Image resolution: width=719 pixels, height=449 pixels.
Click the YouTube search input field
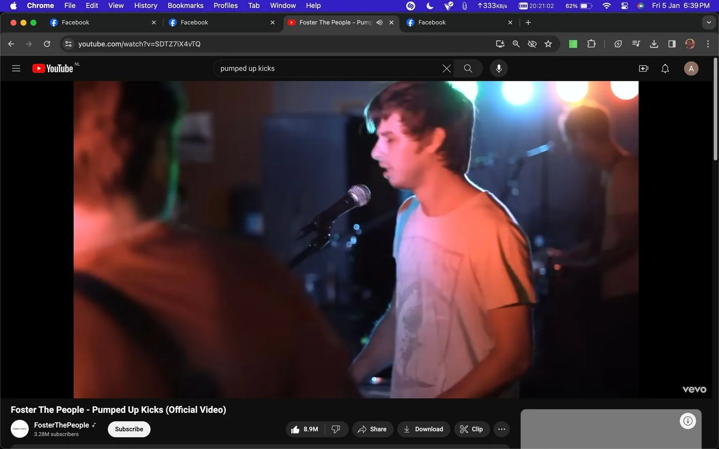coord(328,68)
